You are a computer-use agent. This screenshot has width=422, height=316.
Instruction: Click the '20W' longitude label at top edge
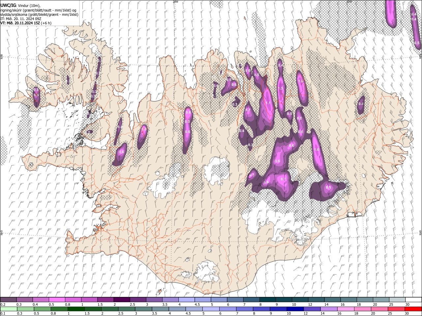pos(175,2)
